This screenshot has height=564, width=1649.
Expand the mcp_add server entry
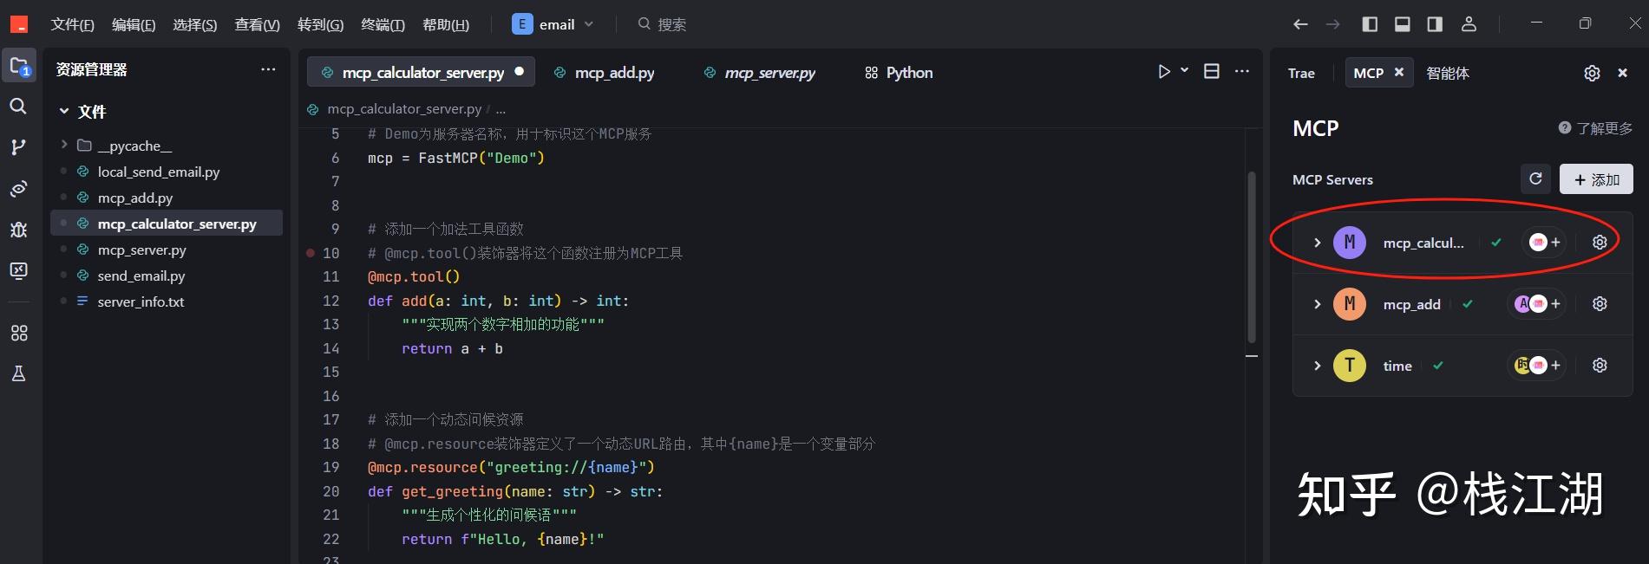1317,304
